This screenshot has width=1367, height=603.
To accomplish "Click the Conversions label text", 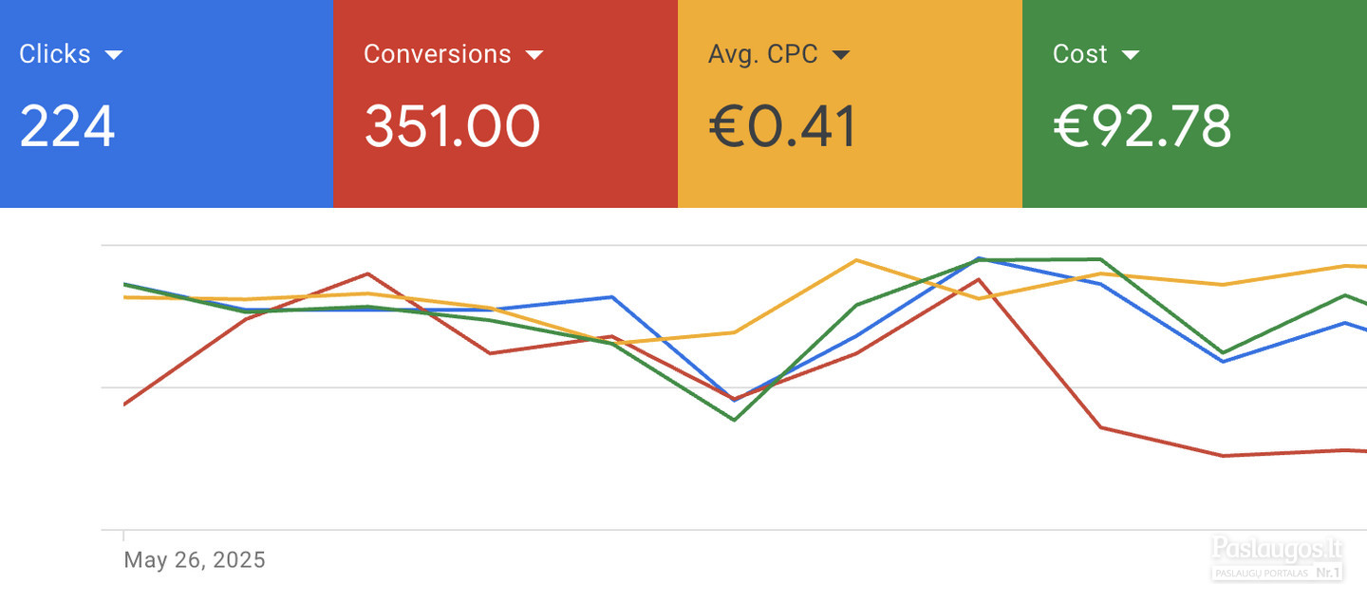I will coord(437,54).
